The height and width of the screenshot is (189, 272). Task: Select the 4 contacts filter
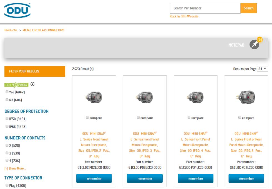(x=6, y=161)
